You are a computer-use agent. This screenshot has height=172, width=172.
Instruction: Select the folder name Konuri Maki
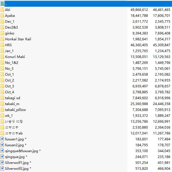pos(15,57)
